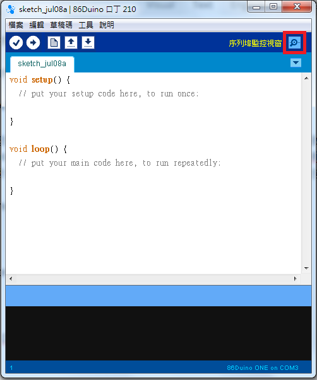317x380 pixels.
Task: Save sketch with down-arrow icon
Action: (88, 43)
